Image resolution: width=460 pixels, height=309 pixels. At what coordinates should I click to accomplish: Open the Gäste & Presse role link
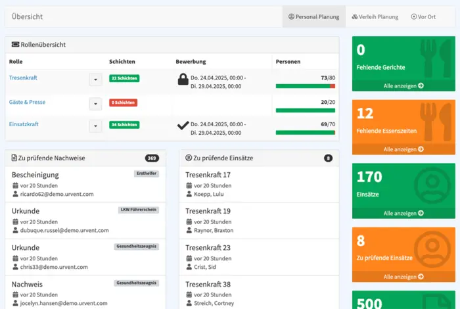point(27,102)
